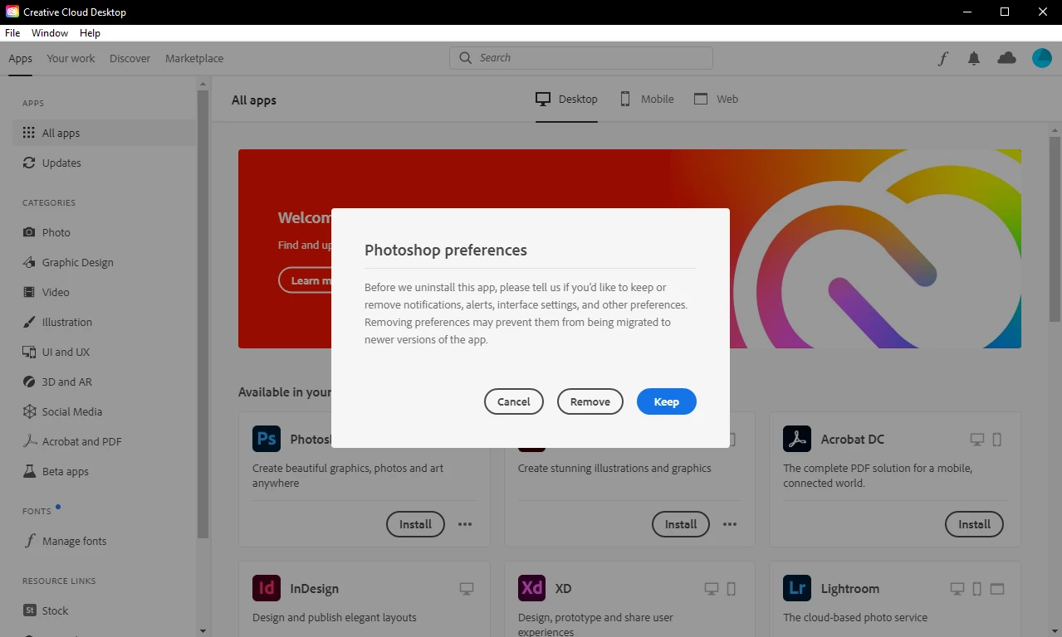The width and height of the screenshot is (1062, 637).
Task: Switch to the Desktop apps tab
Action: tap(566, 99)
